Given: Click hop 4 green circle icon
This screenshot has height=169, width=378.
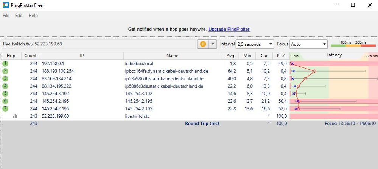Looking at the screenshot, I should coord(5,86).
